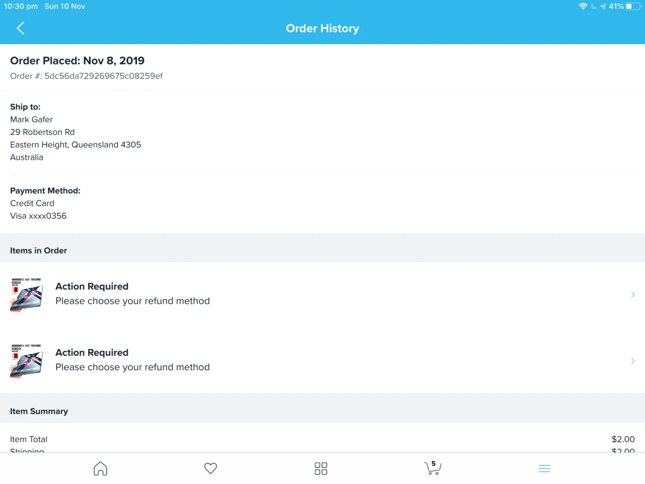The width and height of the screenshot is (645, 484).
Task: Tap the Do Not Disturb moon icon
Action: point(594,6)
